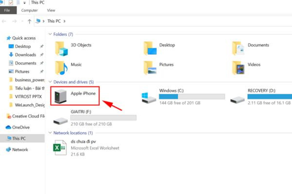Click the GIAITRI (F:) storage usage bar
The height and width of the screenshot is (194, 292).
point(104,117)
